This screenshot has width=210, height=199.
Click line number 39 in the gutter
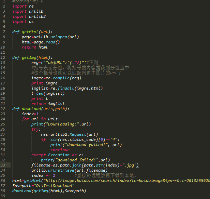tap(3, 196)
